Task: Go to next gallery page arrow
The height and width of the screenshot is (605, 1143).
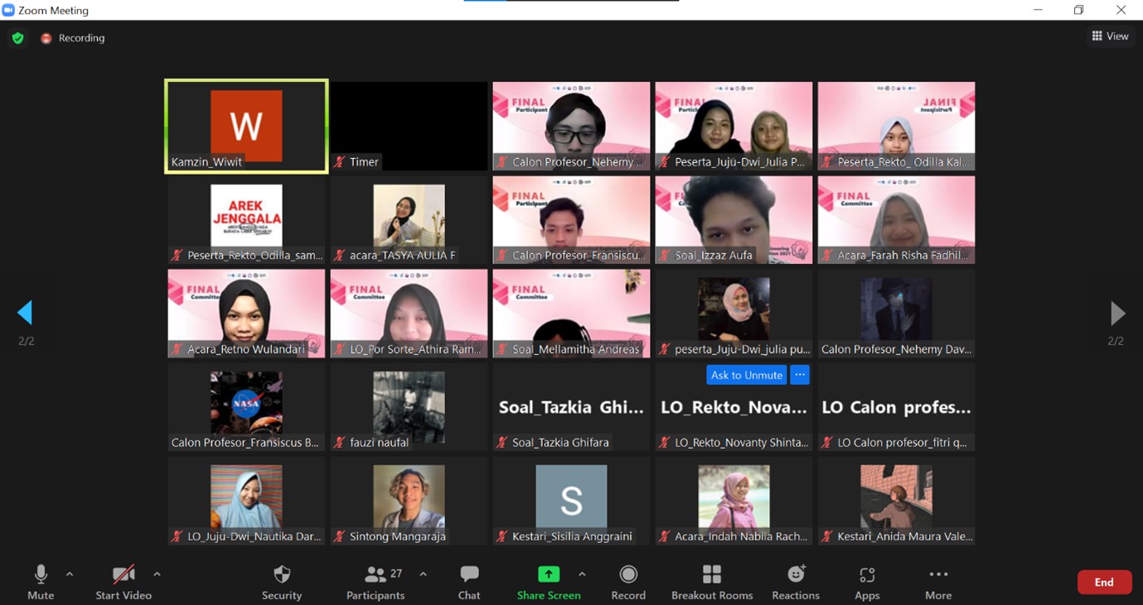Action: [x=1117, y=313]
